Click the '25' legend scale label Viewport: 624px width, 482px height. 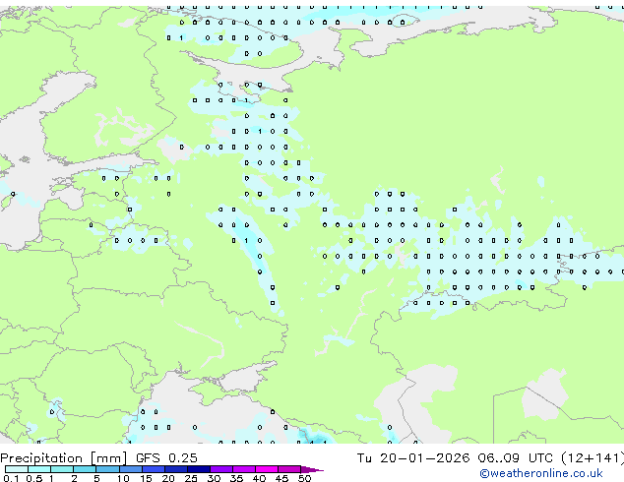(x=191, y=478)
